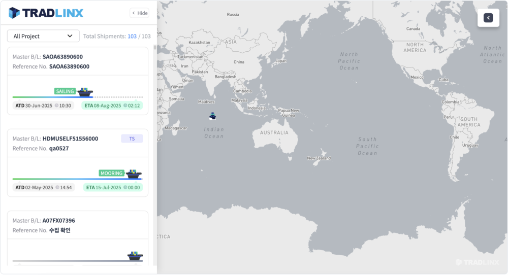This screenshot has height=275, width=508.
Task: Click Indian Ocean label on map
Action: click(x=214, y=132)
